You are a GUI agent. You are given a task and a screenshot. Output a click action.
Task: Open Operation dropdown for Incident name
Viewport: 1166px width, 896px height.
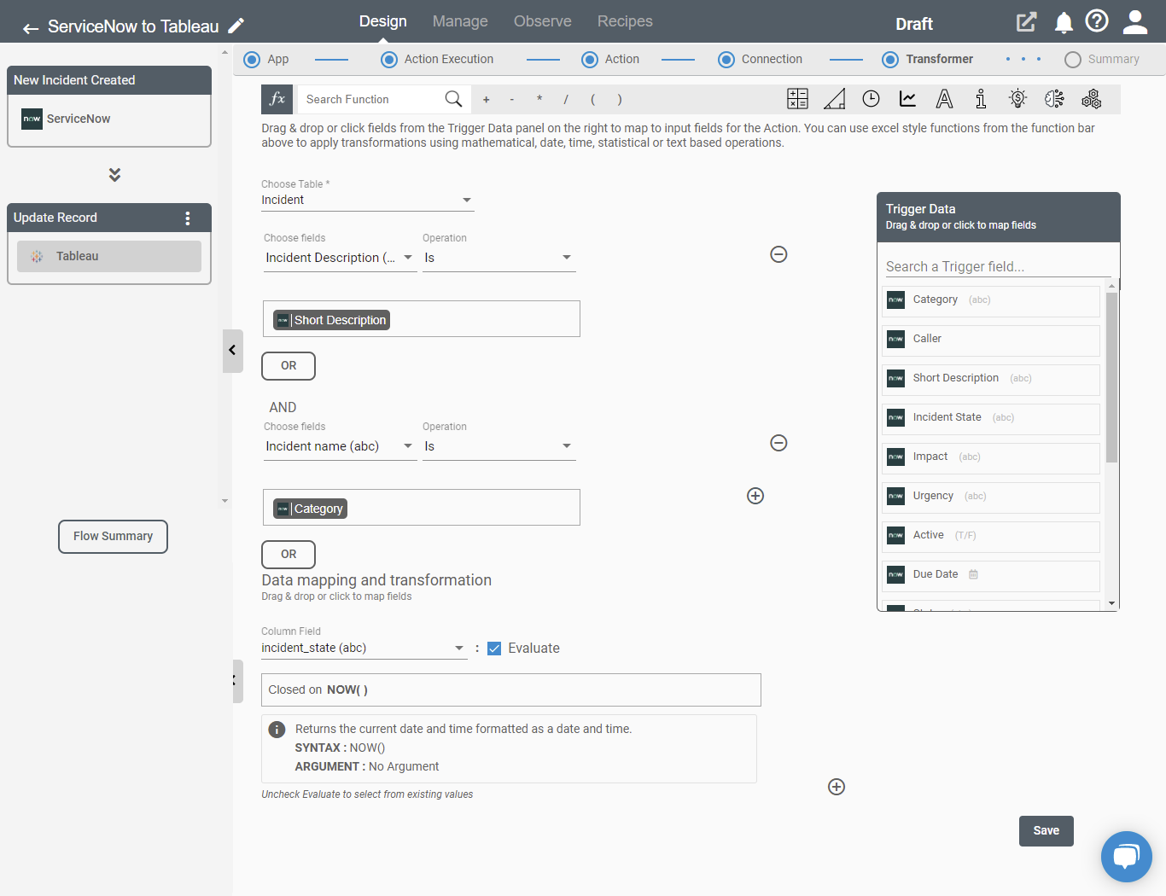[x=499, y=446]
